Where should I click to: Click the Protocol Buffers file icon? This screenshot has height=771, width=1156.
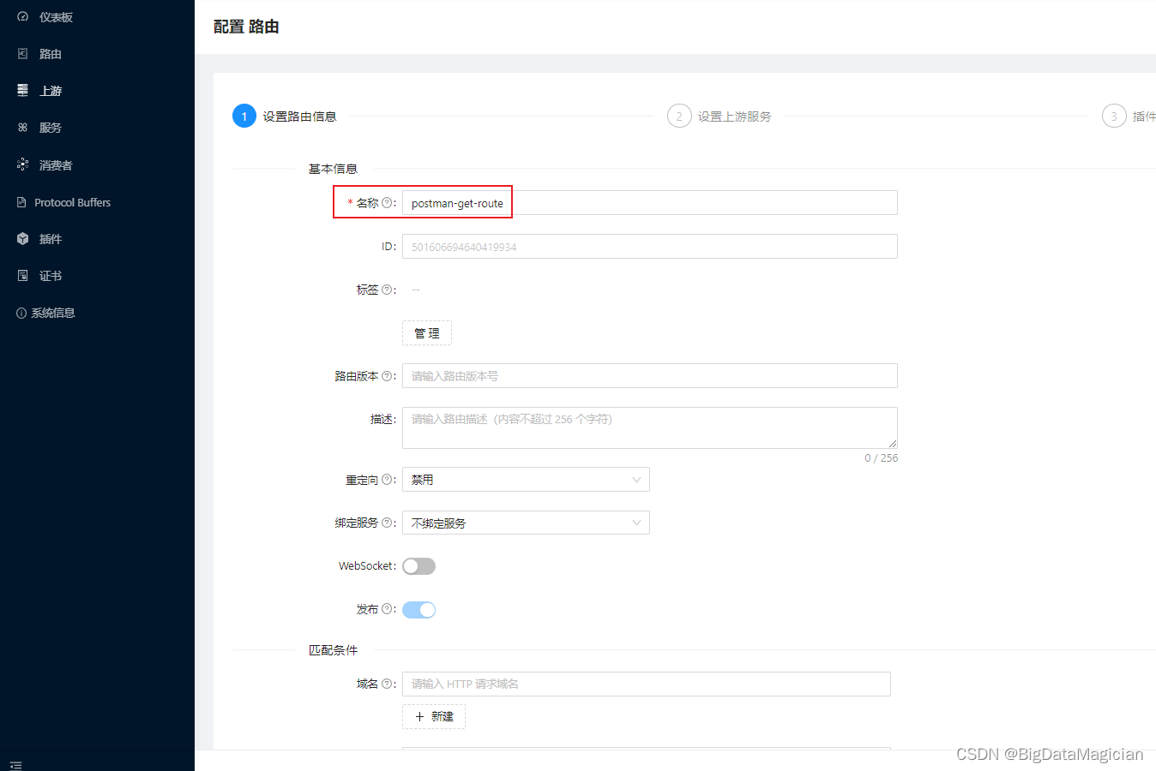[22, 202]
